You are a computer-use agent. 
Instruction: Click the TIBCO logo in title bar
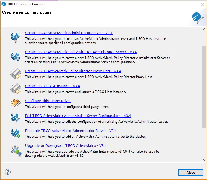[4, 4]
